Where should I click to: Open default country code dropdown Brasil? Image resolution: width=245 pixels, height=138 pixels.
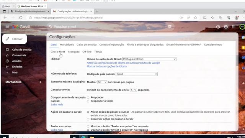137,74
